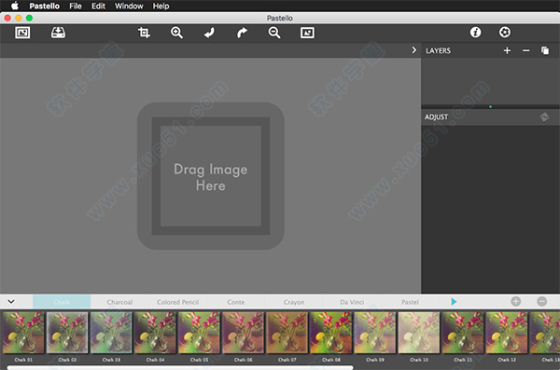560x370 pixels.
Task: Open the Pastello application menu
Action: [44, 7]
